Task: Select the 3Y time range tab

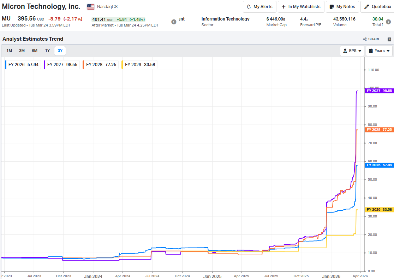Action: tap(60, 51)
